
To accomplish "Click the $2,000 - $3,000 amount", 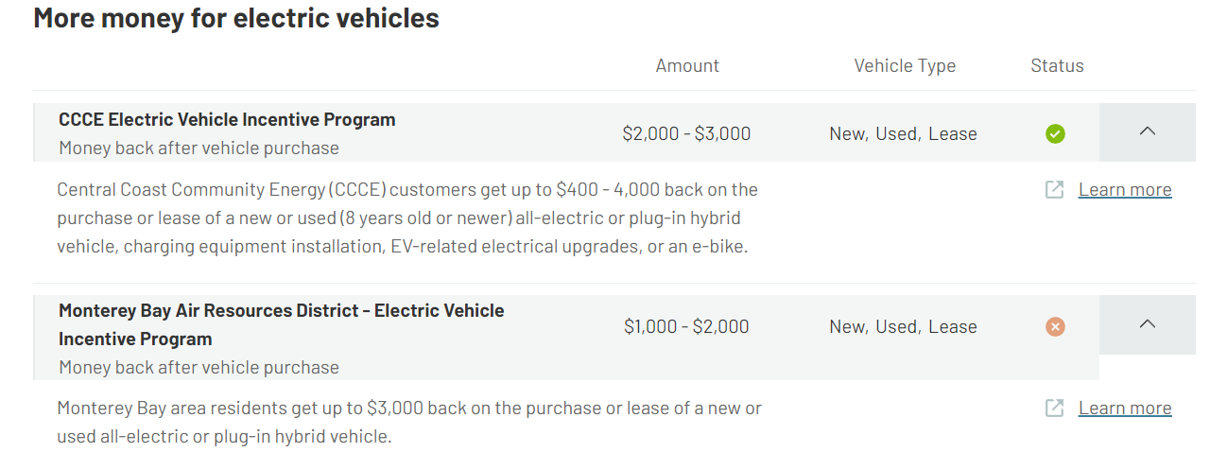I will 686,134.
